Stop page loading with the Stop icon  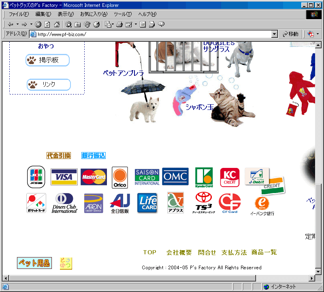(x=38, y=24)
